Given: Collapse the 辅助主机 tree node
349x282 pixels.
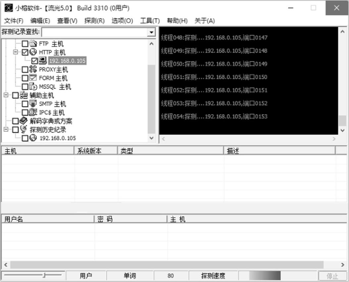Looking at the screenshot, I should (x=6, y=95).
